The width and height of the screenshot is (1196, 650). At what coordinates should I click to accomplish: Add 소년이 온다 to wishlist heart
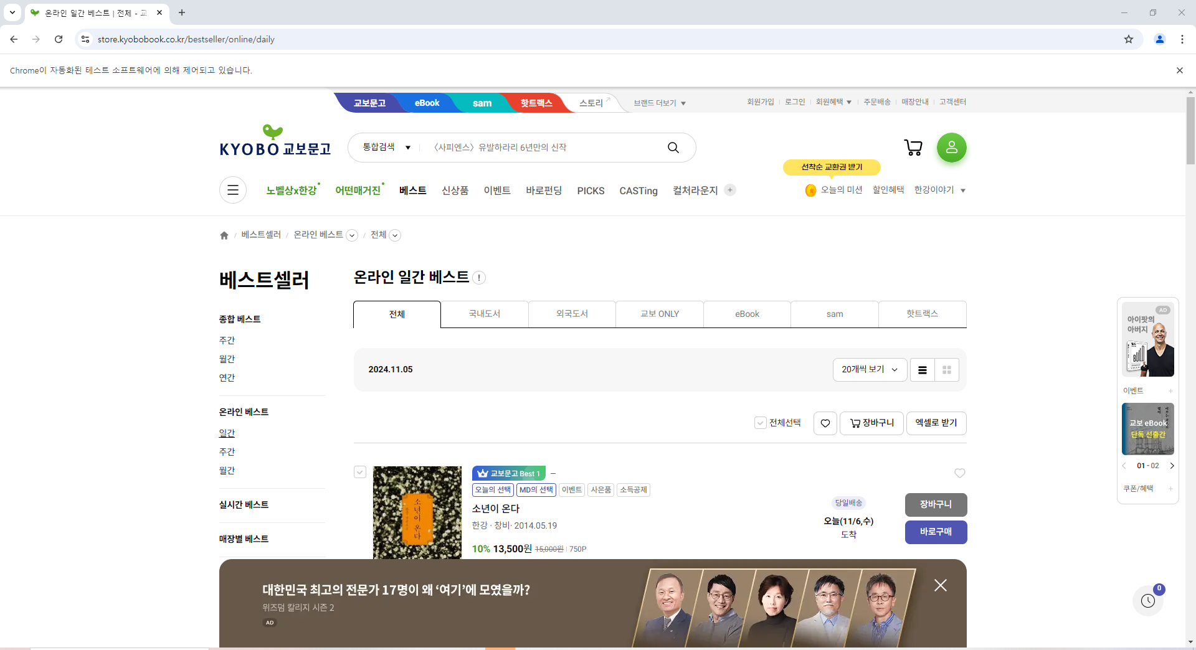[x=960, y=473]
